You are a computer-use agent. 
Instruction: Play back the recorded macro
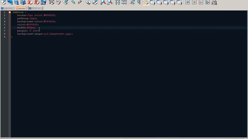pos(201,2)
